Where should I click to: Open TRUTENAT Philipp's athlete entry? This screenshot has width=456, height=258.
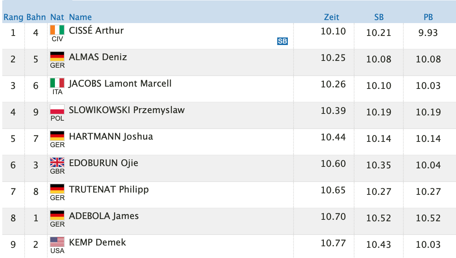(x=109, y=189)
